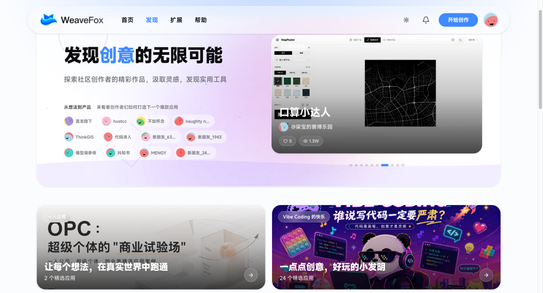543x293 pixels.
Task: Open the 帮助 menu item
Action: (x=201, y=20)
